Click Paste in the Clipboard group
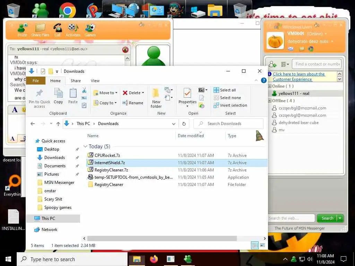Viewport: 355px width, 266px height. [73, 96]
